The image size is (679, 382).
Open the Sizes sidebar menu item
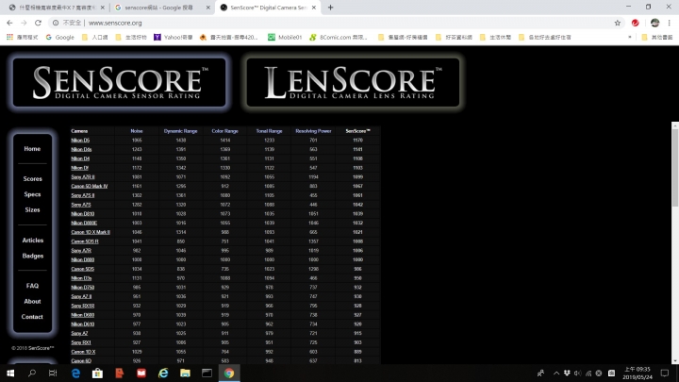32,209
